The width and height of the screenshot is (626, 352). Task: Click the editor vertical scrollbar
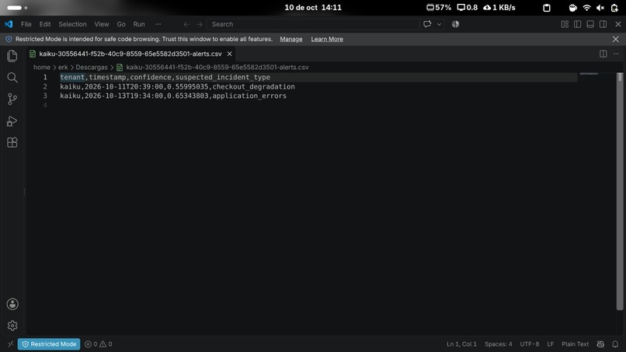pyautogui.click(x=620, y=191)
